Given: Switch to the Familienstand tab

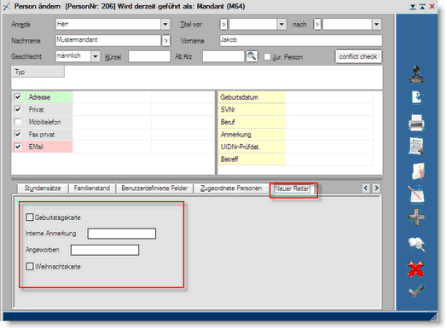Looking at the screenshot, I should point(92,188).
